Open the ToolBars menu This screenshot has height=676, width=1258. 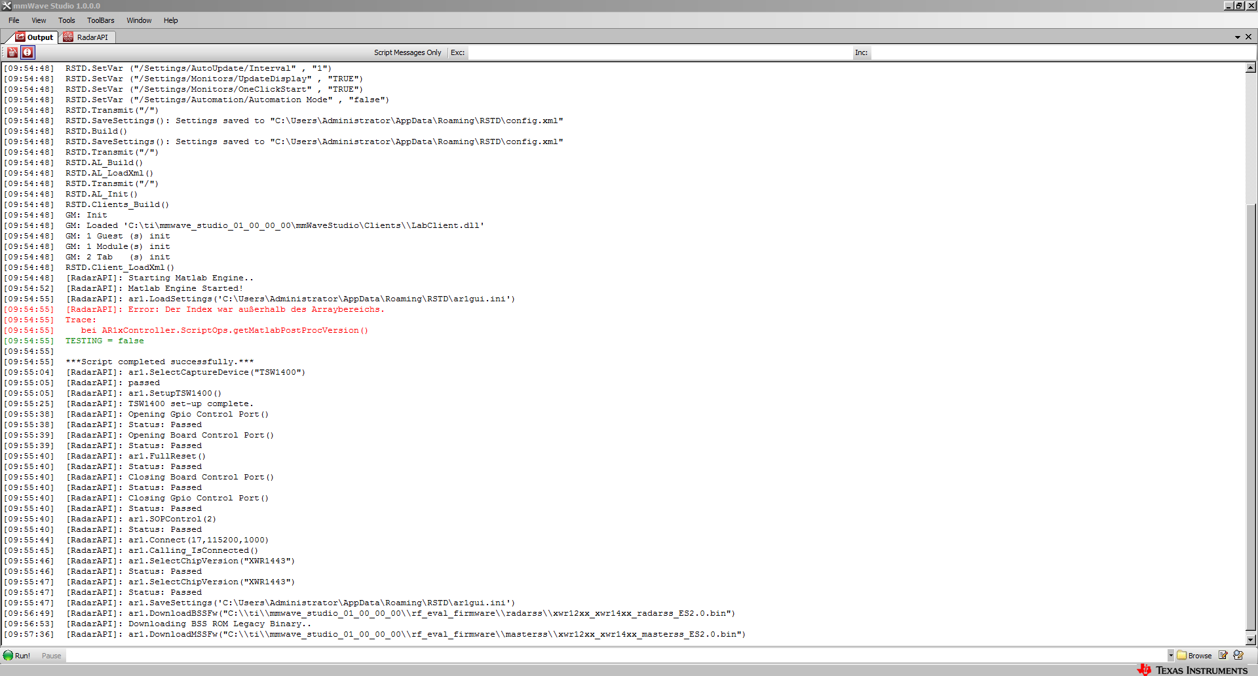(101, 20)
